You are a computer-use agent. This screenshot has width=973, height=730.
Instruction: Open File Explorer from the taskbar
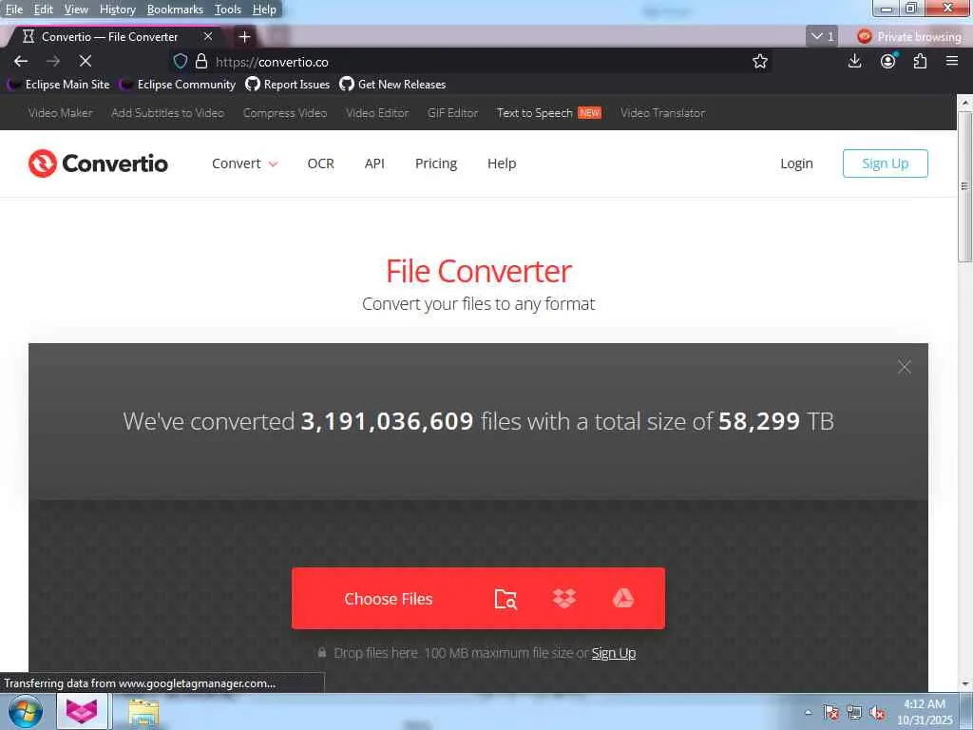pos(143,712)
